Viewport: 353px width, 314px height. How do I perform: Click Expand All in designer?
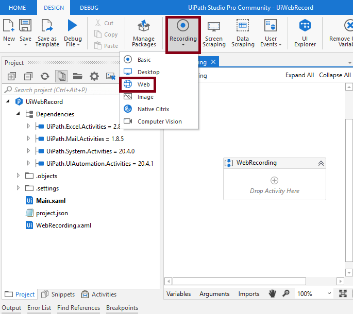pyautogui.click(x=299, y=75)
